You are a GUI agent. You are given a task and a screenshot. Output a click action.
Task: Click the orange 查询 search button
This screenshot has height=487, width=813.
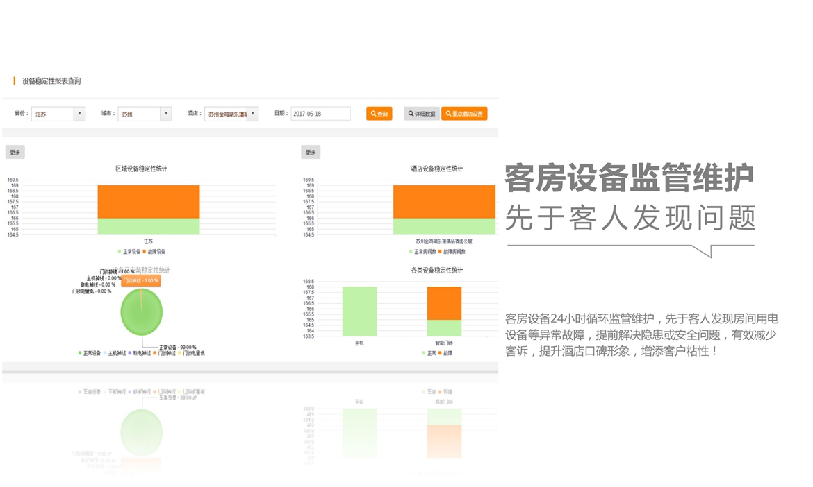(379, 114)
